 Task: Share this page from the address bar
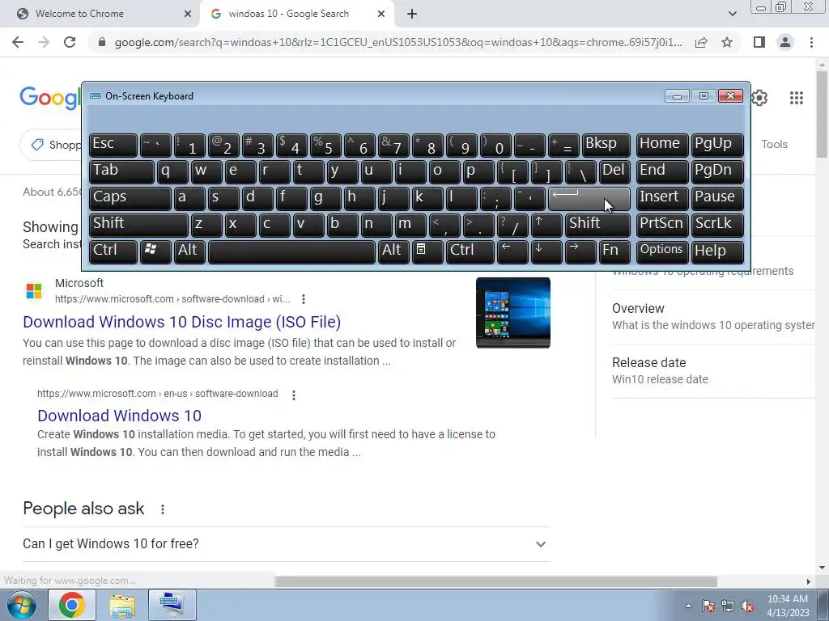pos(701,42)
